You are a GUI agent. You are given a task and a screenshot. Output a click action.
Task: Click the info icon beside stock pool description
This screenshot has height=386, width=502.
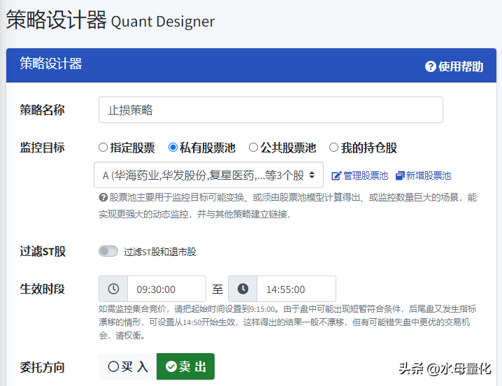[x=103, y=198]
